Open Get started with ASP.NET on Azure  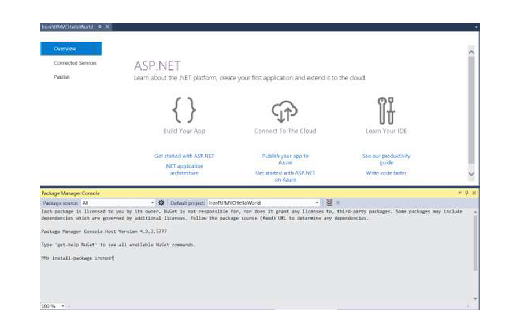coord(285,176)
